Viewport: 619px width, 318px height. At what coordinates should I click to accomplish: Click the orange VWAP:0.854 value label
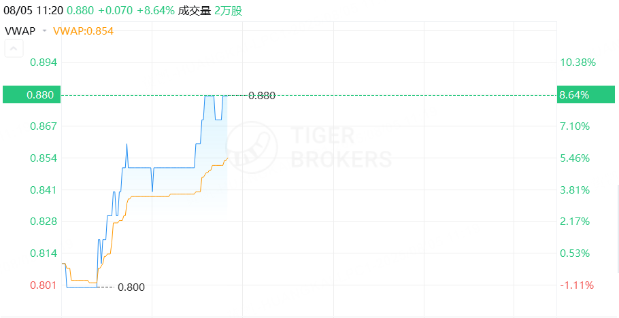(83, 31)
